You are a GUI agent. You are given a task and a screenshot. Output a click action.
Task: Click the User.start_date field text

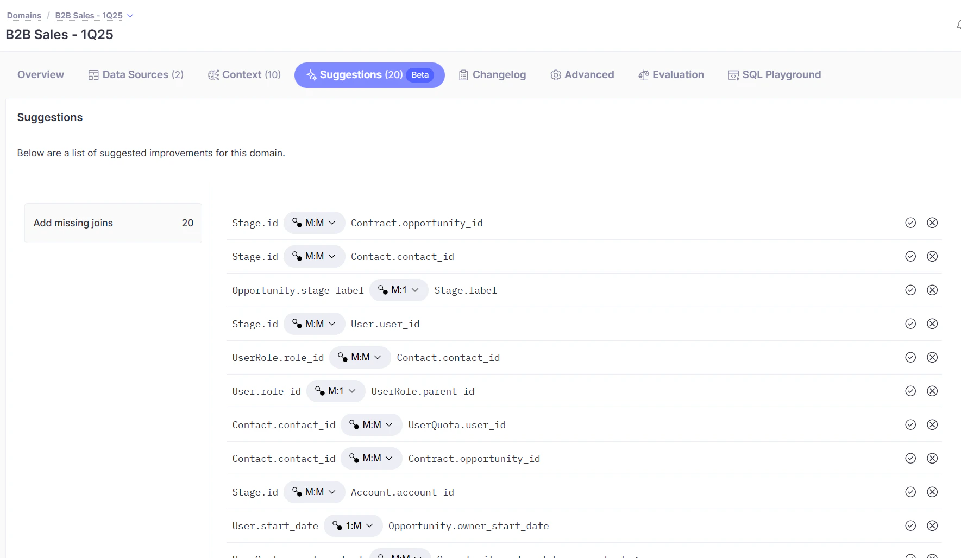tap(275, 526)
